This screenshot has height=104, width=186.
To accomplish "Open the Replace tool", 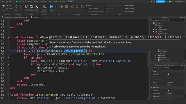I will 31,7.
